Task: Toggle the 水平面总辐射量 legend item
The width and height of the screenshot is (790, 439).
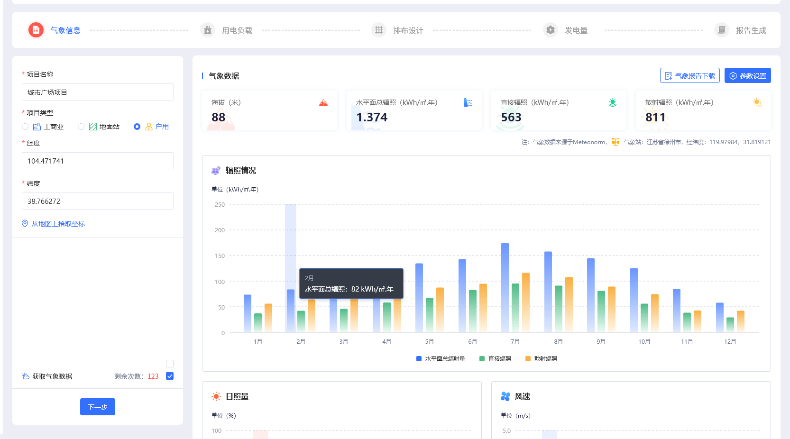Action: 441,358
